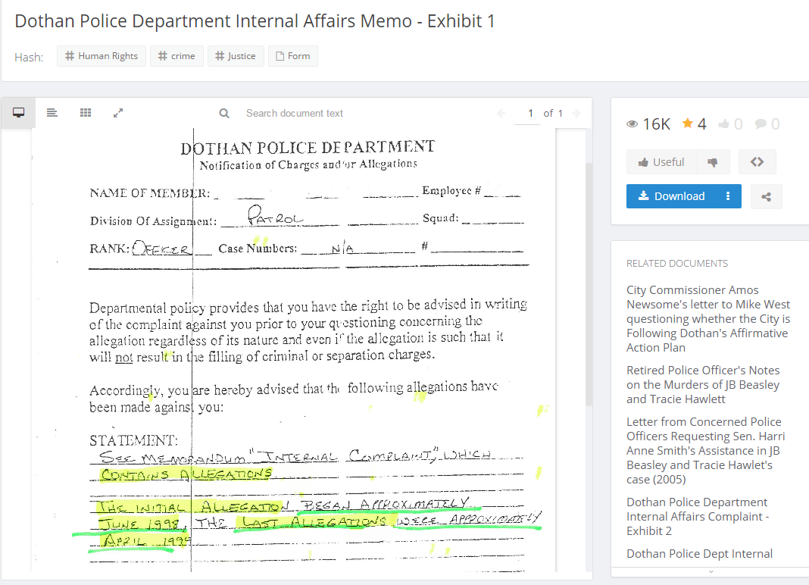This screenshot has height=585, width=809.
Task: Open the Download options three-dot menu
Action: click(728, 196)
